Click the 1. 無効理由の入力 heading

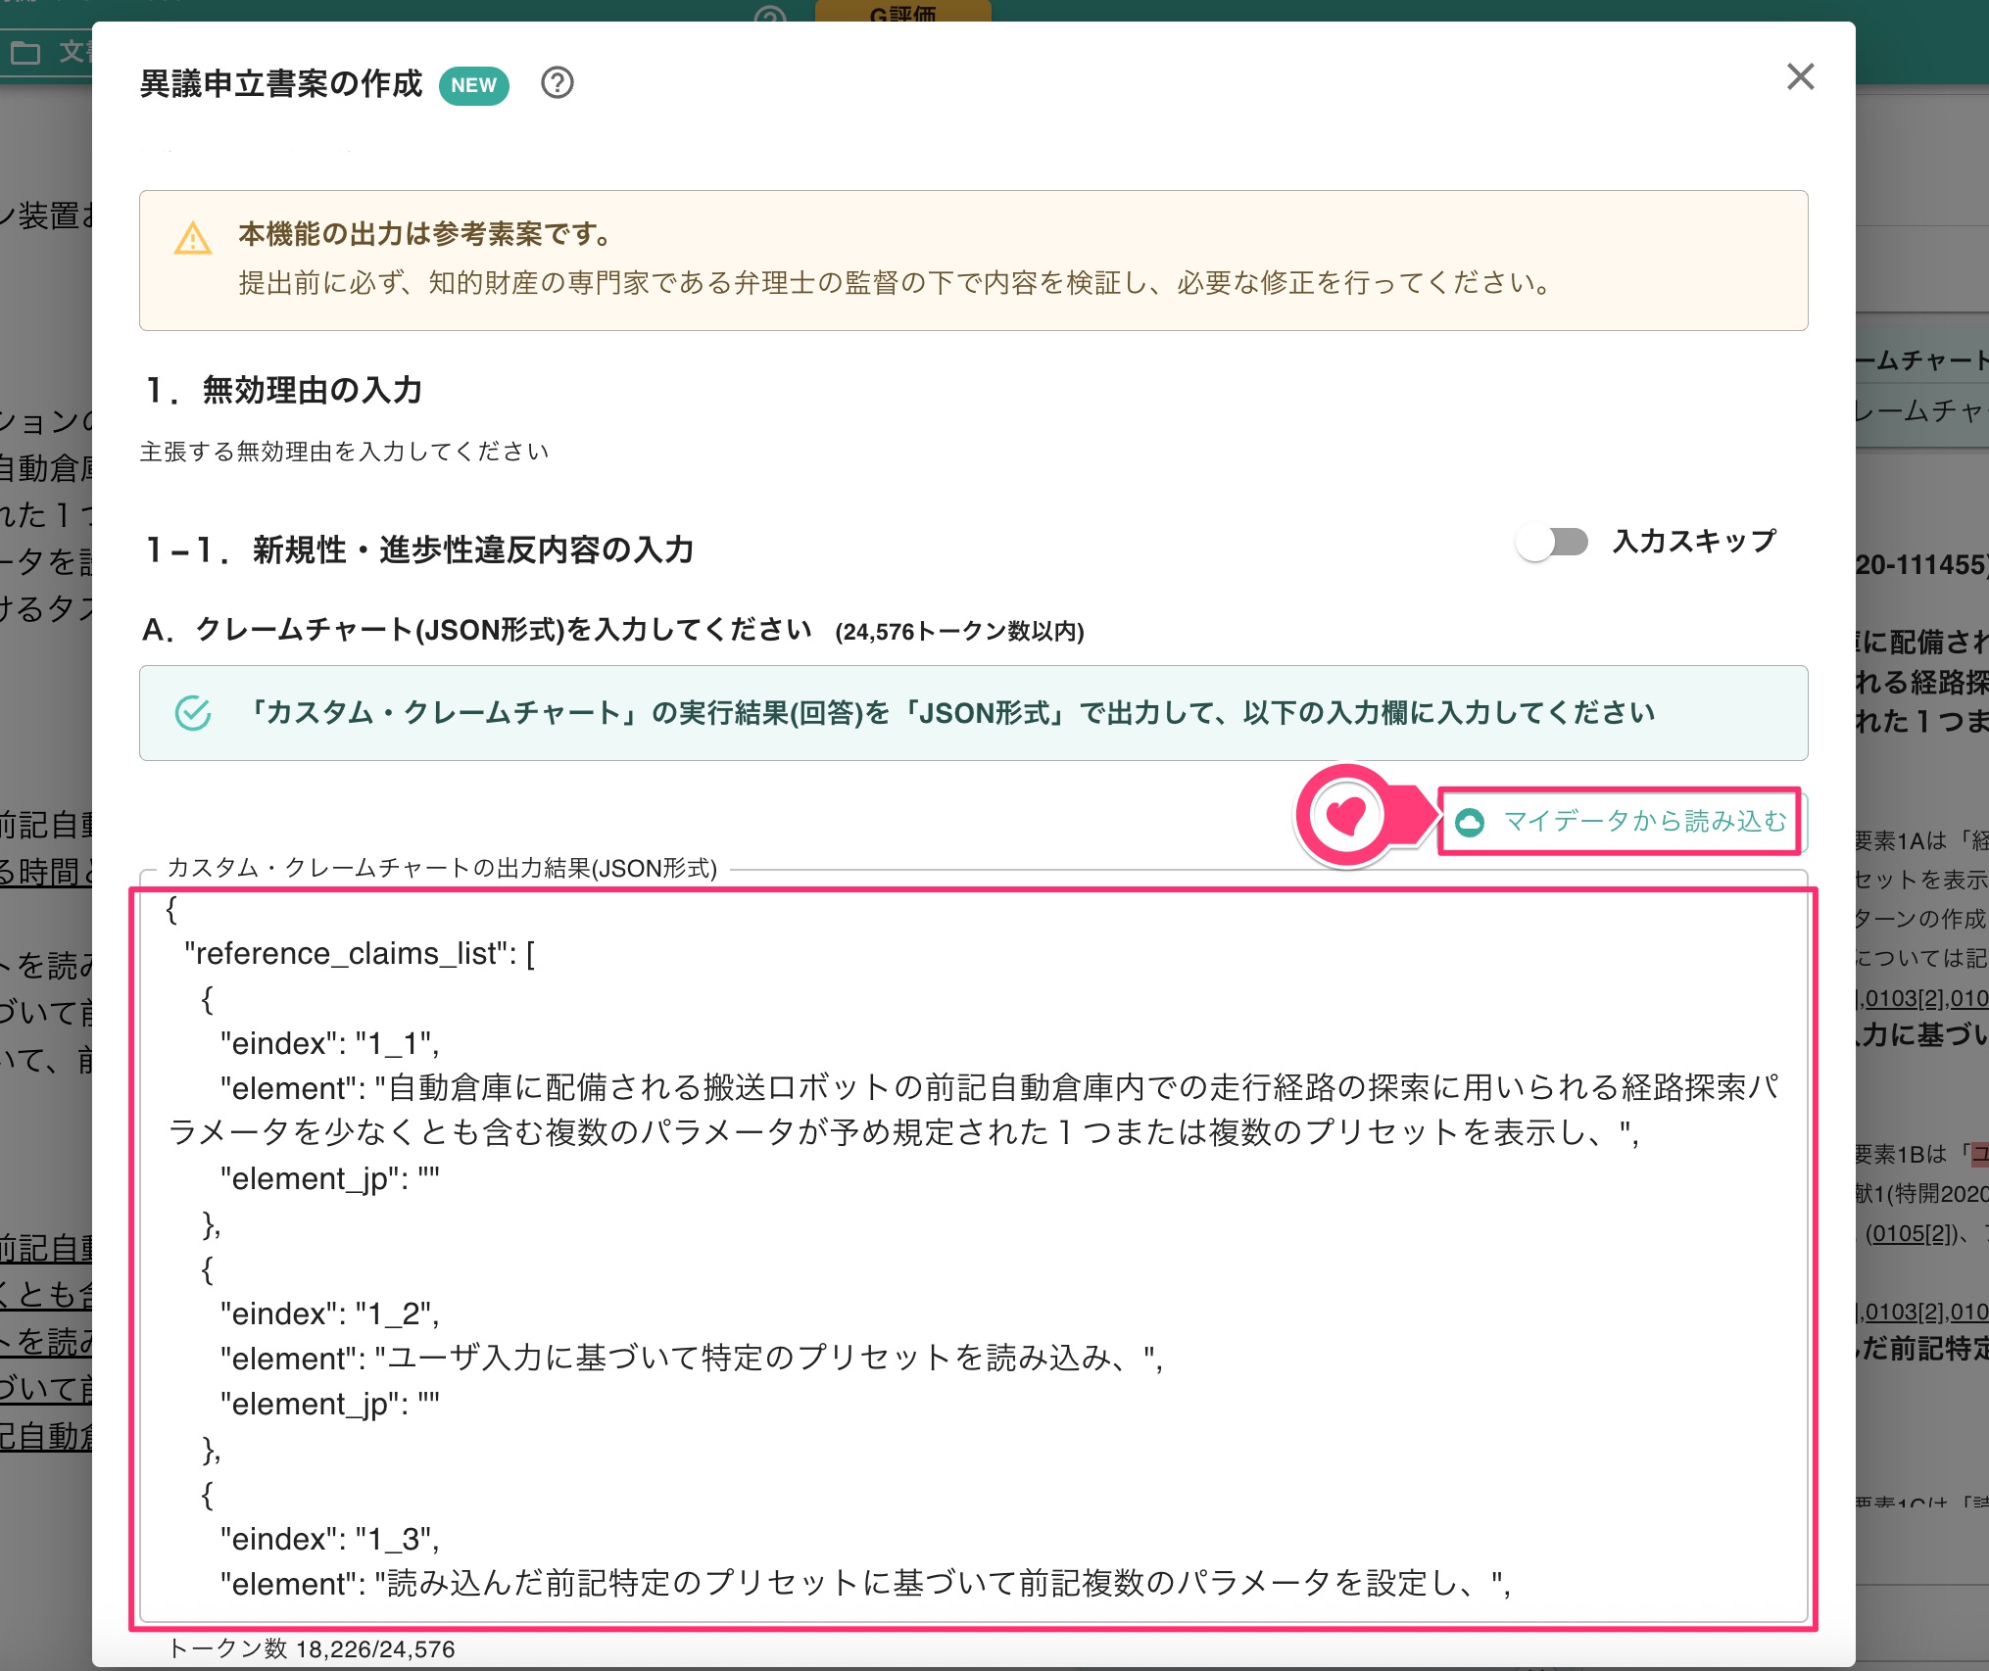(283, 390)
